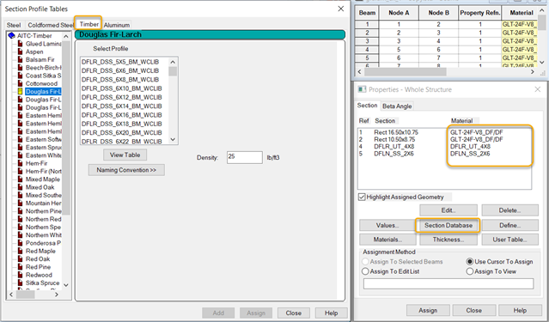Open the Section tab in Properties
The height and width of the screenshot is (322, 549).
pyautogui.click(x=367, y=106)
